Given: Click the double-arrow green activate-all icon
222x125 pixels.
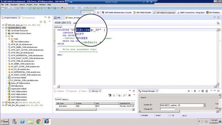Looking at the screenshot, I should (30, 8).
